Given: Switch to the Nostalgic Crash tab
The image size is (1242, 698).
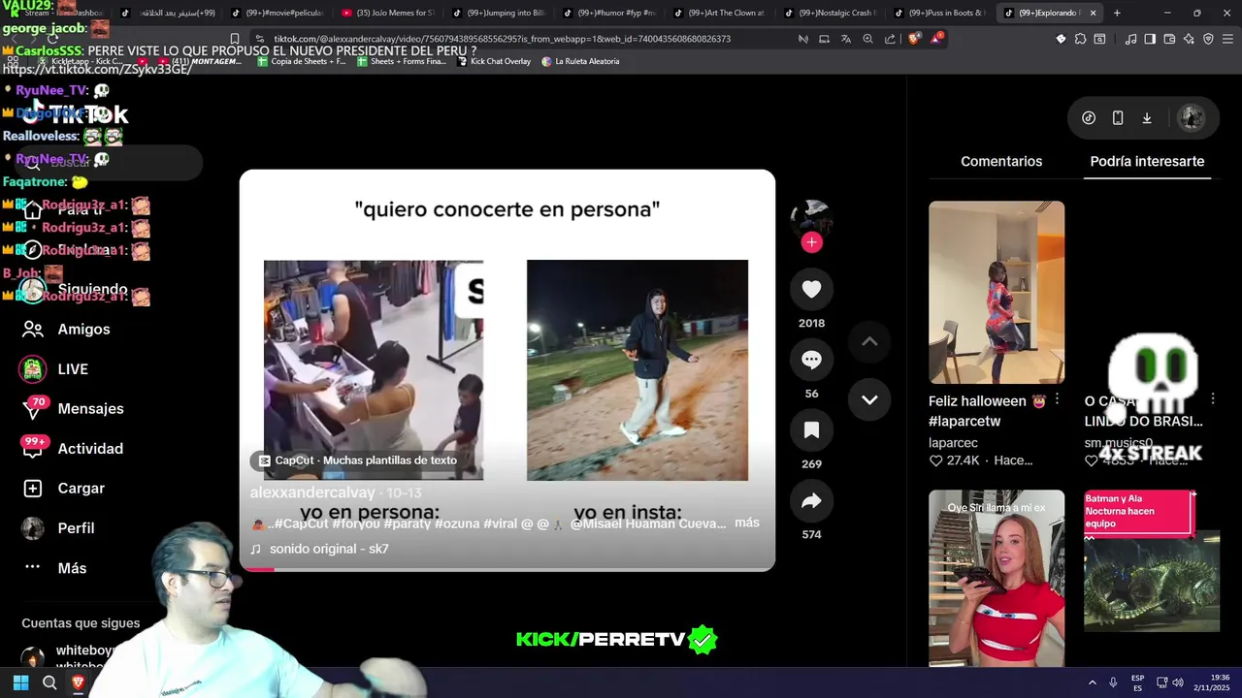Looking at the screenshot, I should pyautogui.click(x=830, y=13).
